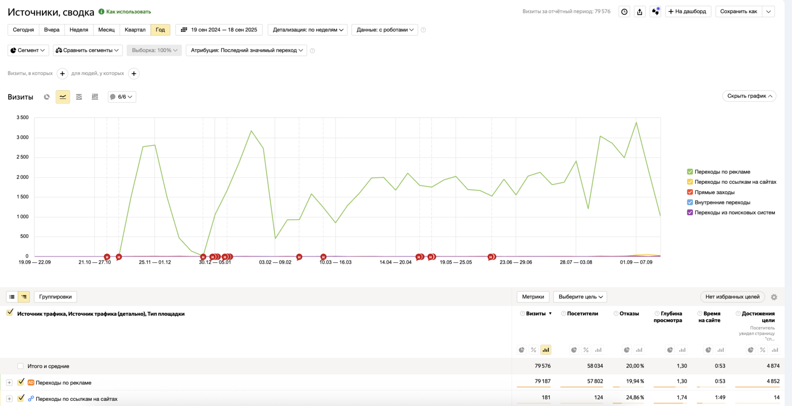
Task: Add visit condition plus icon
Action: pos(62,73)
